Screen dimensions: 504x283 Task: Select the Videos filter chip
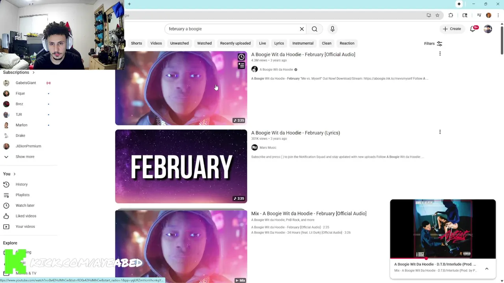[156, 43]
